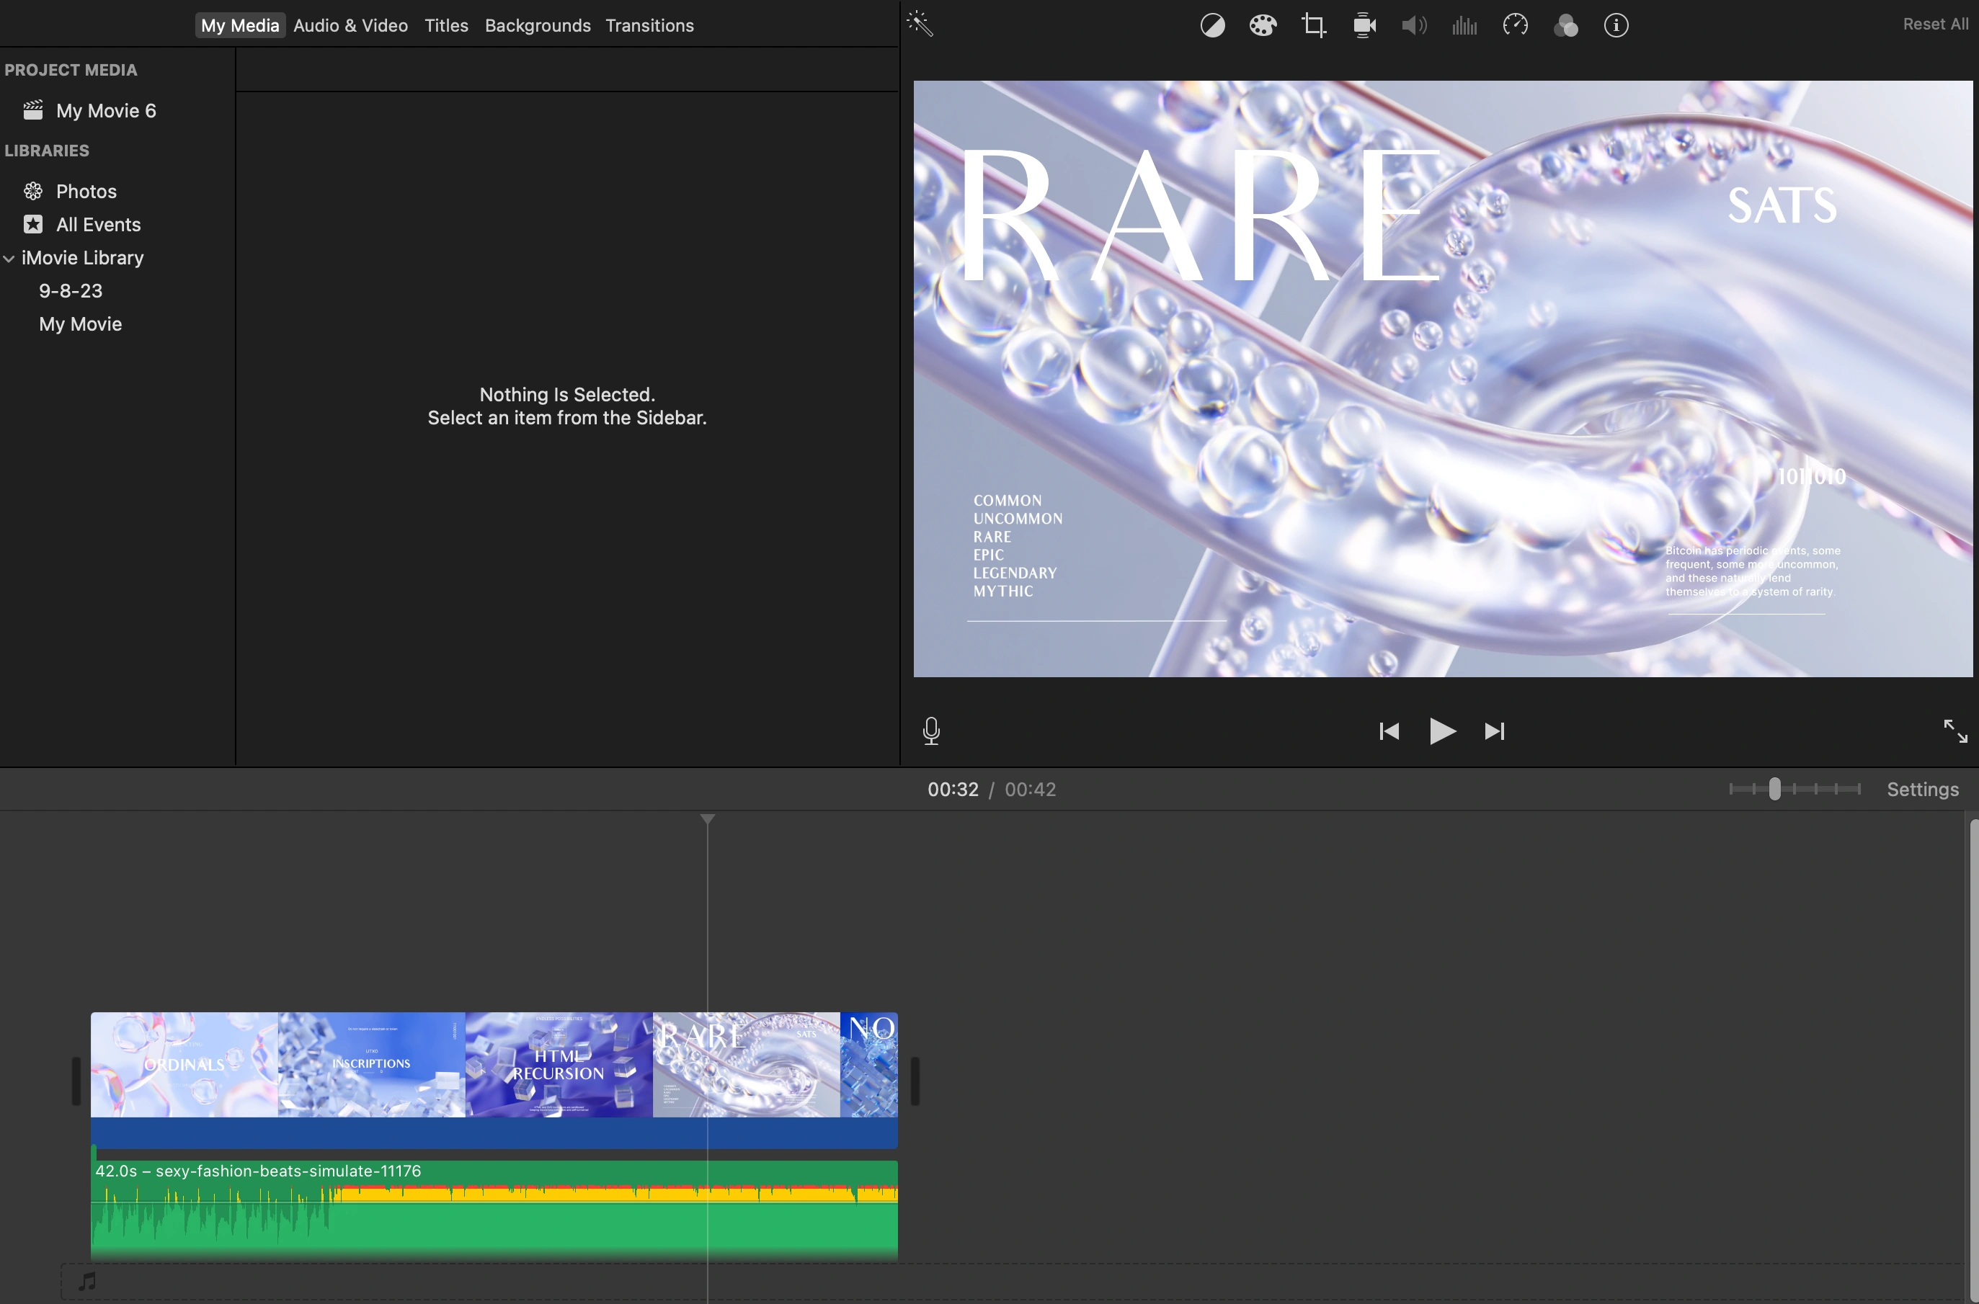
Task: Switch to the Audio & Video tab
Action: pyautogui.click(x=350, y=25)
